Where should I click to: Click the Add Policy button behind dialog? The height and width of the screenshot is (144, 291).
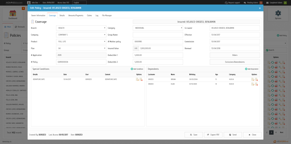point(282,35)
